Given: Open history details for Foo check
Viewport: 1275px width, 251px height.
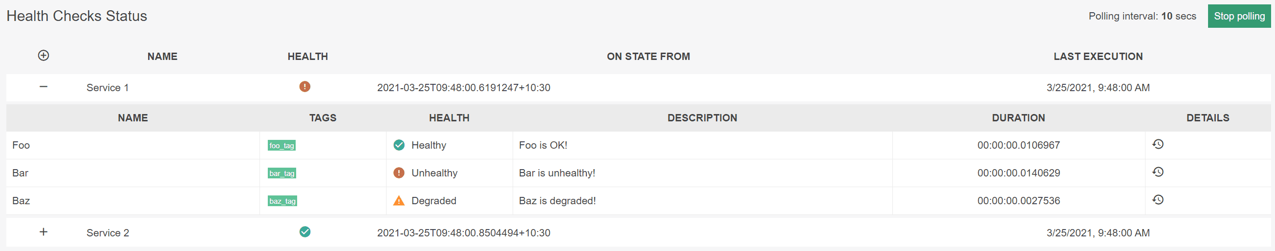Looking at the screenshot, I should click(x=1158, y=144).
